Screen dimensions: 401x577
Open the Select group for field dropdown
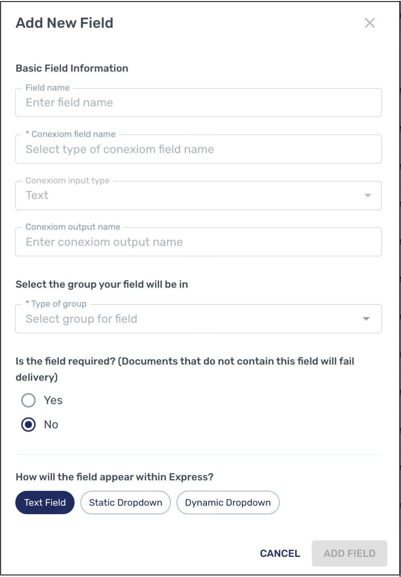(x=198, y=319)
